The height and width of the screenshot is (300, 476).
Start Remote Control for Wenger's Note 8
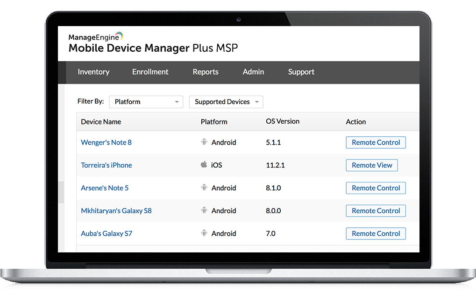pos(376,142)
